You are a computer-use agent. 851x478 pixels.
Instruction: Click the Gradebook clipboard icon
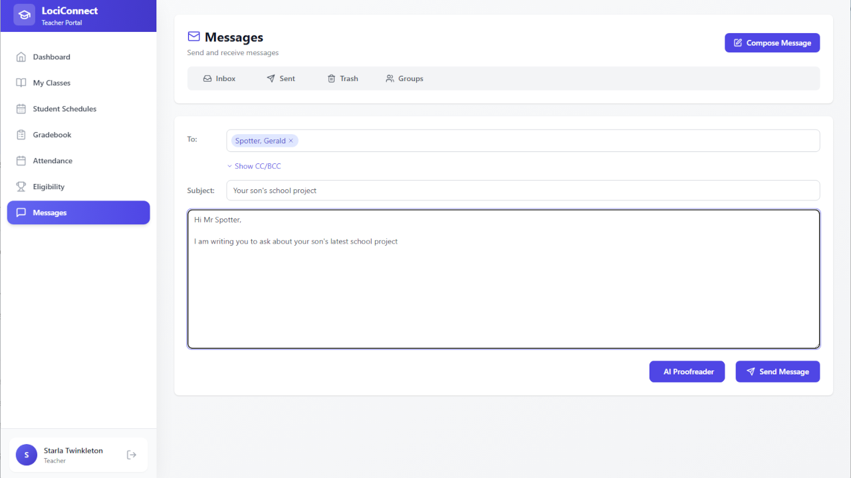click(21, 135)
